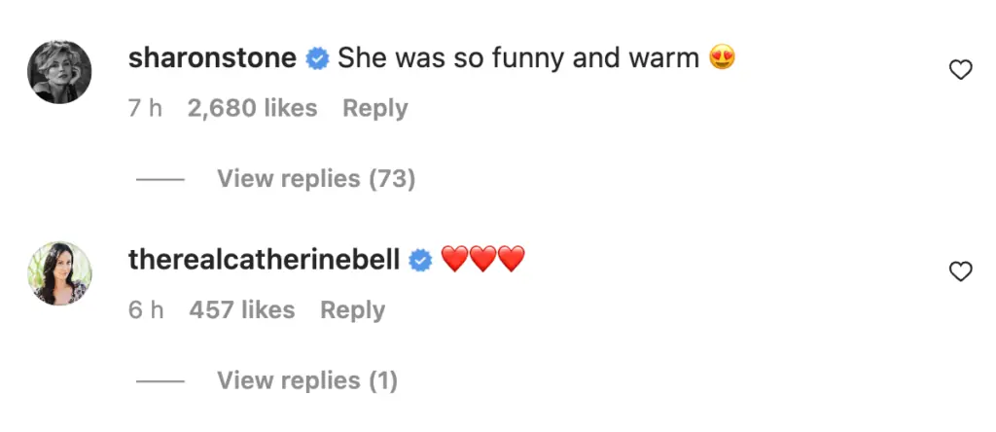View who liked via 2,680 likes

coord(252,108)
